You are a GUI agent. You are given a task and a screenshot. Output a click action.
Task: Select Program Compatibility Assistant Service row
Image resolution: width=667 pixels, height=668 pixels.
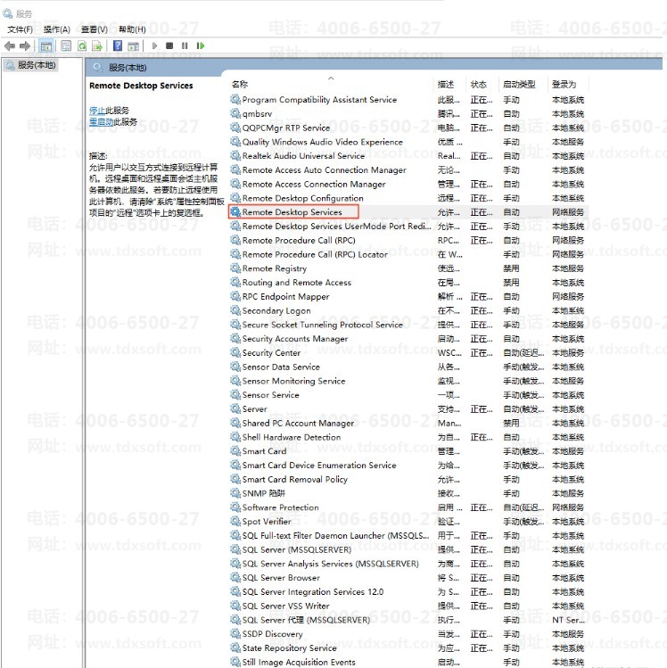(x=409, y=100)
